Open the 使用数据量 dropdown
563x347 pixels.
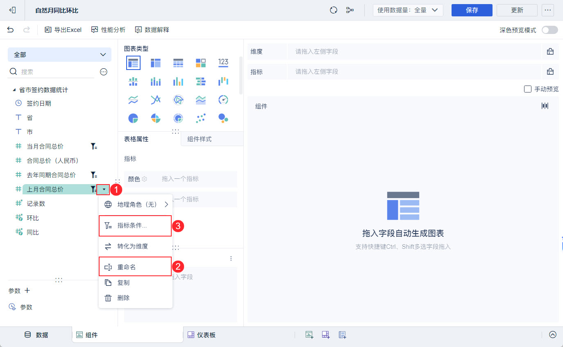pos(408,10)
